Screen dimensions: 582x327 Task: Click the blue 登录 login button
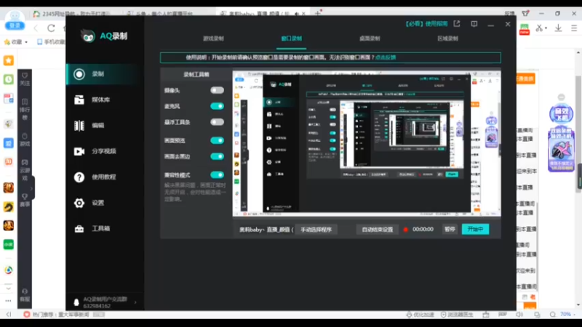15,25
